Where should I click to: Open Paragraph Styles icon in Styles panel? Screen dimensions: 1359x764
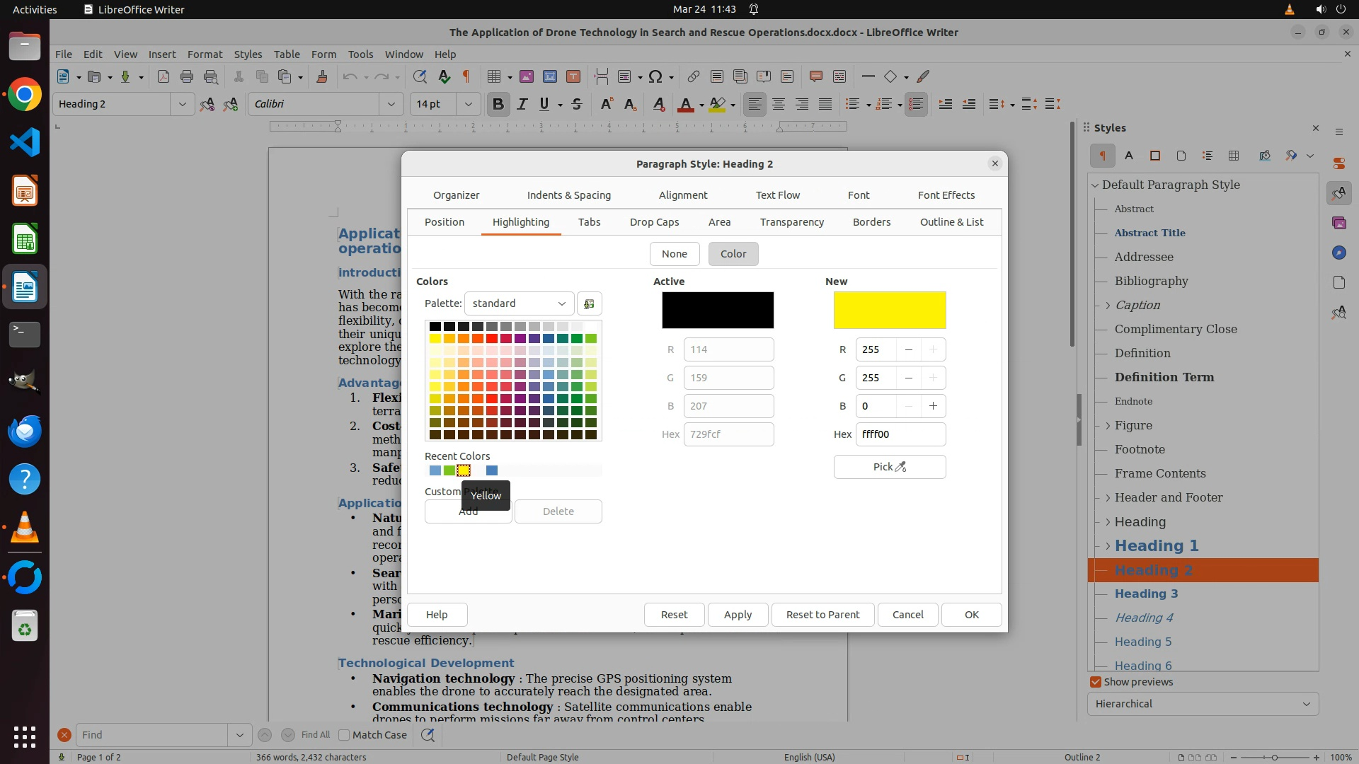(1102, 156)
